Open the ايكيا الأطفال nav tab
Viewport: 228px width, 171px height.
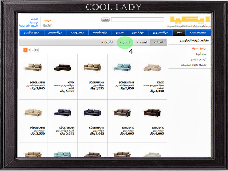[x=100, y=32]
